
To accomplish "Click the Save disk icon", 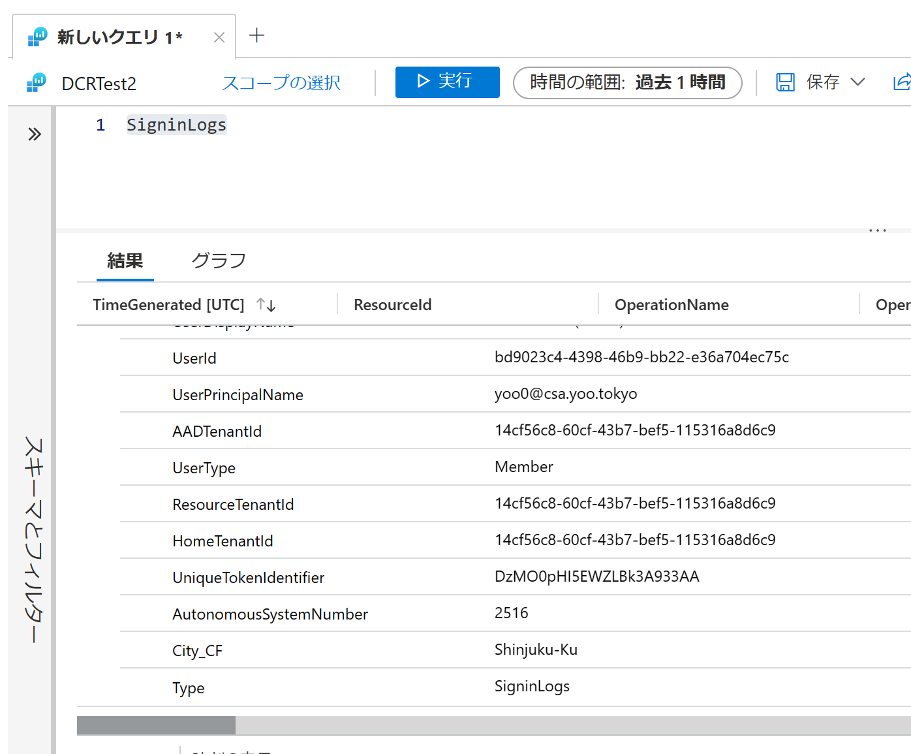I will (x=785, y=82).
